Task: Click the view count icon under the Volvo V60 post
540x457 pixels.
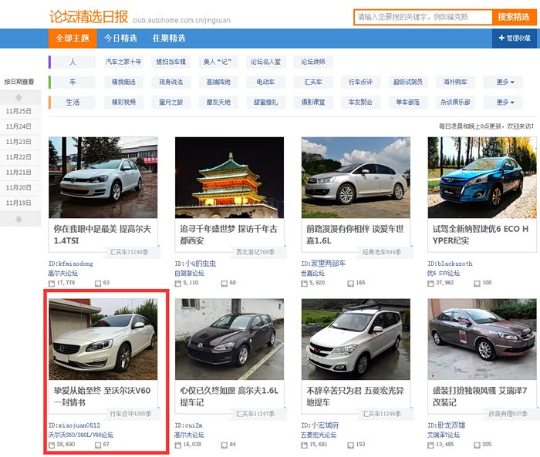Action: [x=51, y=445]
